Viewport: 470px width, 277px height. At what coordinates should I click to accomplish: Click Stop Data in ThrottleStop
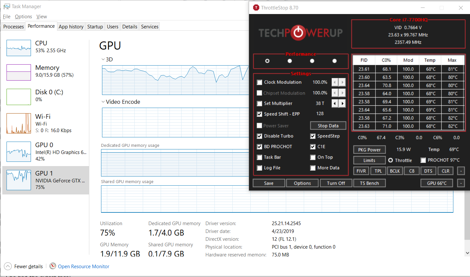click(328, 126)
